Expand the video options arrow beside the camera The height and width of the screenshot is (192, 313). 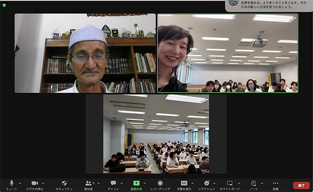pyautogui.click(x=43, y=183)
